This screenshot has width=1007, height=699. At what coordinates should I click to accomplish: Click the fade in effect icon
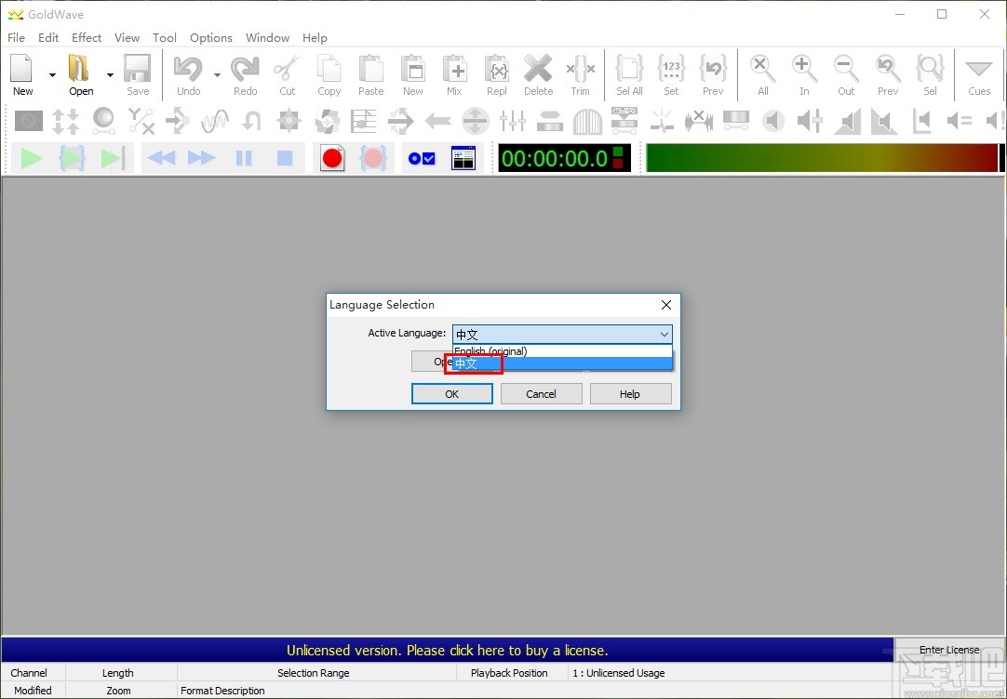coord(848,121)
